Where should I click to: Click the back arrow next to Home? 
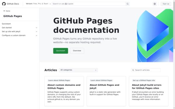click(x=4, y=11)
